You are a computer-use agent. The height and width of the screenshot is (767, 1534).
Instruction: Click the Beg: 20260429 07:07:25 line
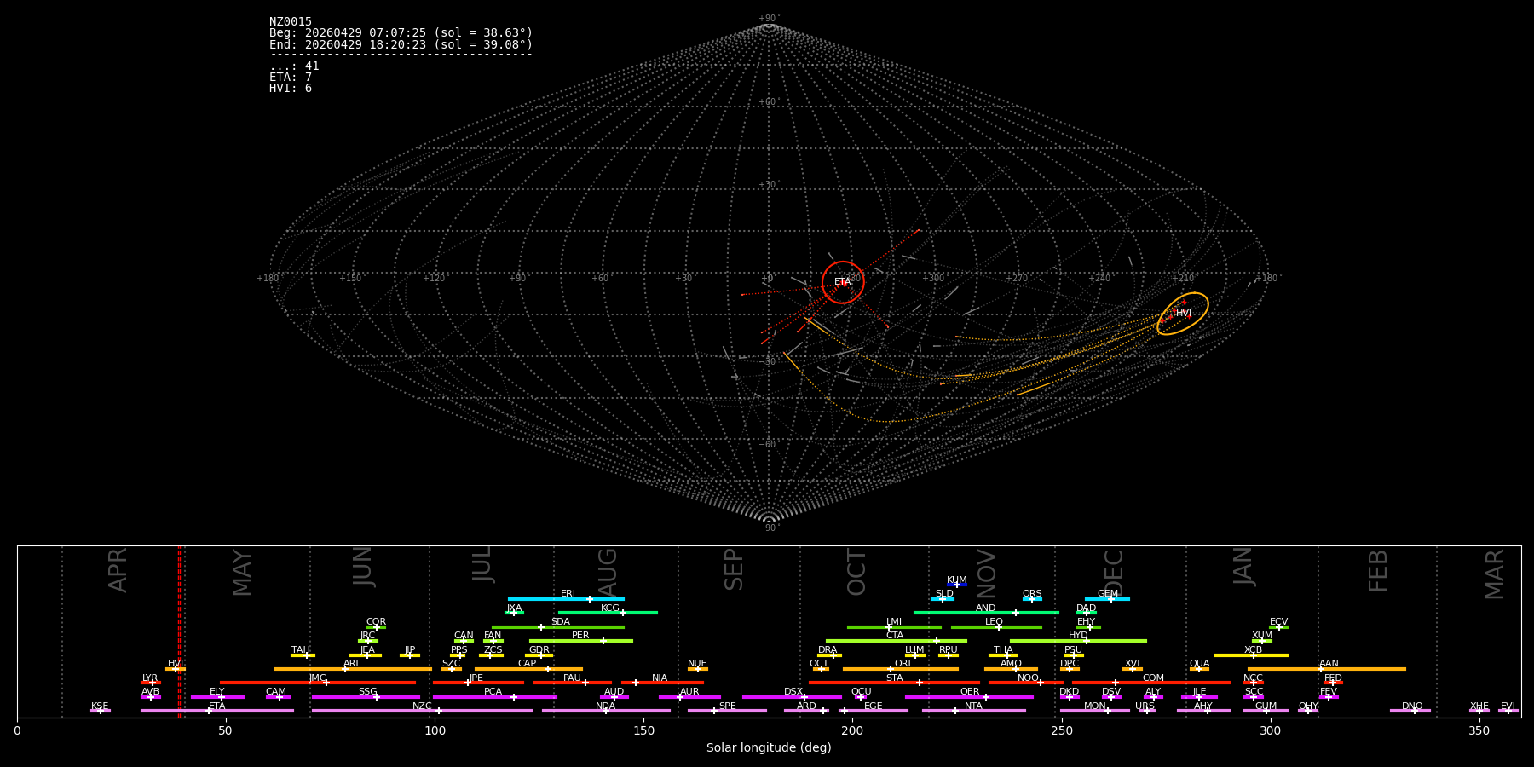click(401, 33)
